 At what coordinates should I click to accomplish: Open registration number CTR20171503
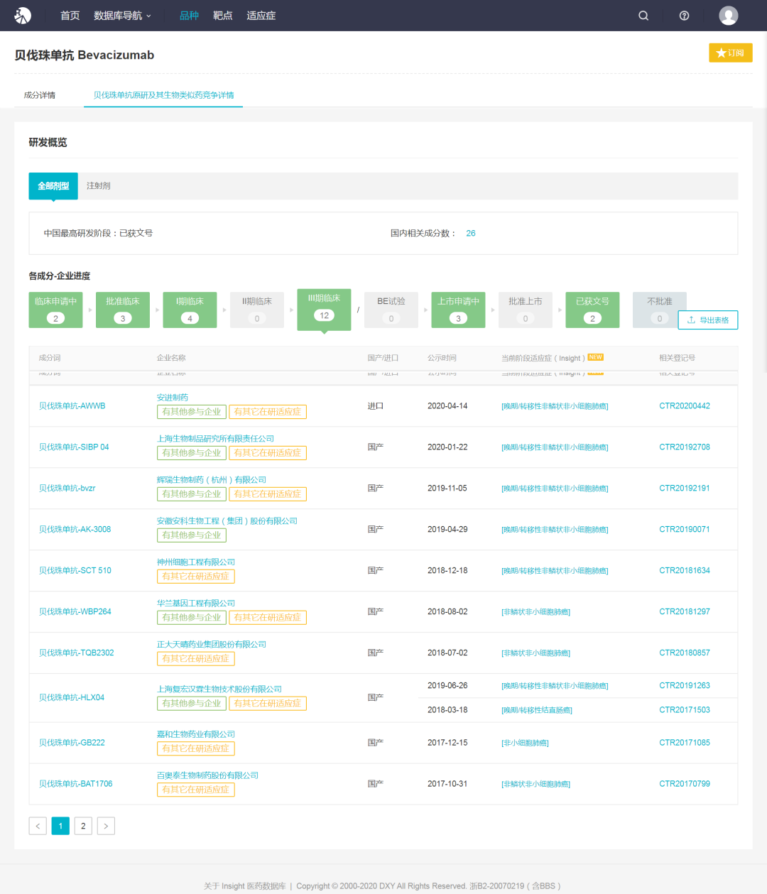tap(685, 710)
